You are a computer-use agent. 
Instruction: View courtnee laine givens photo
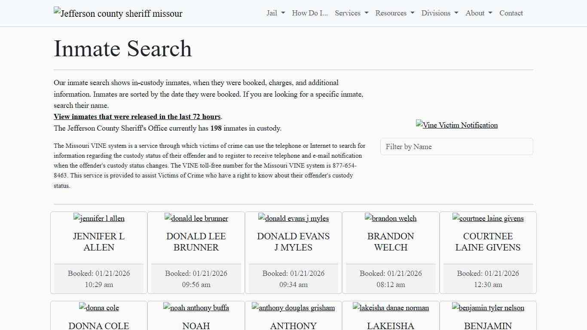point(488,218)
